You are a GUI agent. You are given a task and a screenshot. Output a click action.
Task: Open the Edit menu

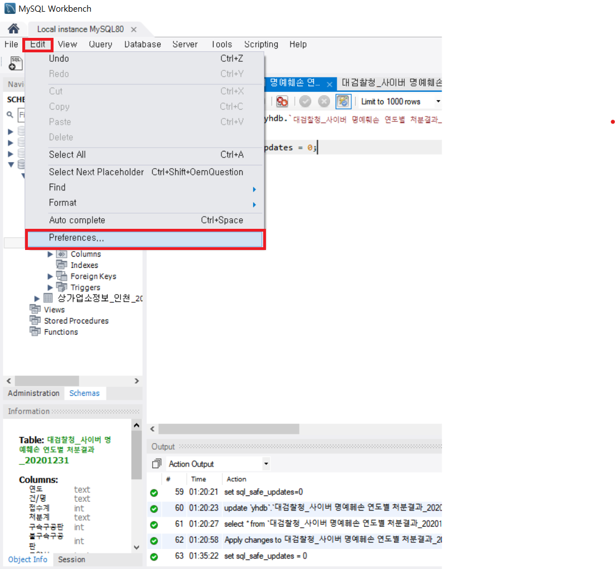(x=38, y=44)
